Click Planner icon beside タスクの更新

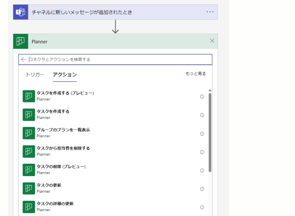29,188
